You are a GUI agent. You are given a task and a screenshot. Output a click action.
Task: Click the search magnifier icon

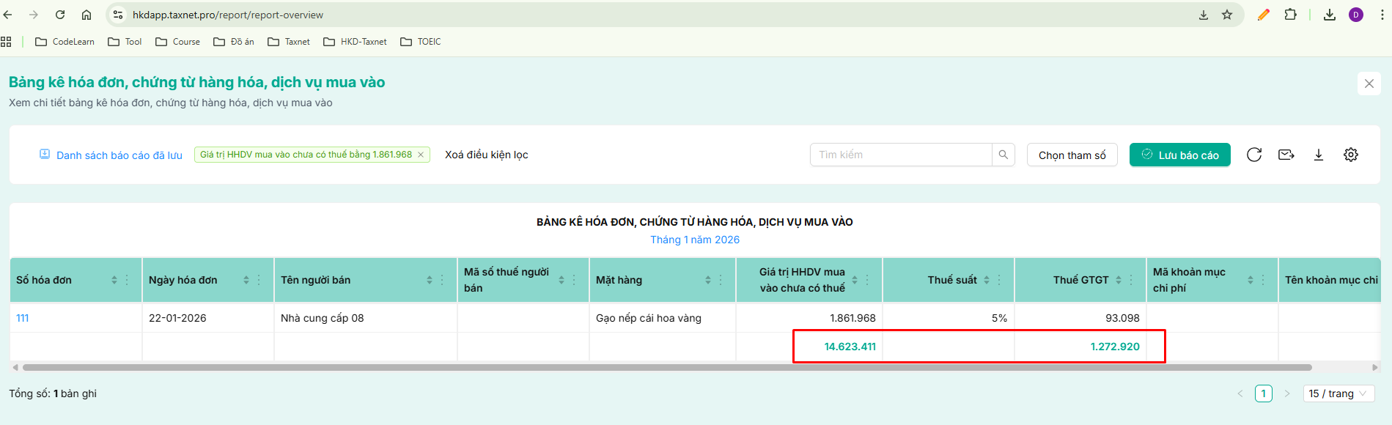[x=1004, y=155]
